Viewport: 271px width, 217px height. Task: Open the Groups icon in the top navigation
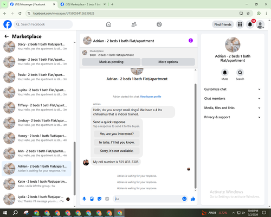coord(159,24)
